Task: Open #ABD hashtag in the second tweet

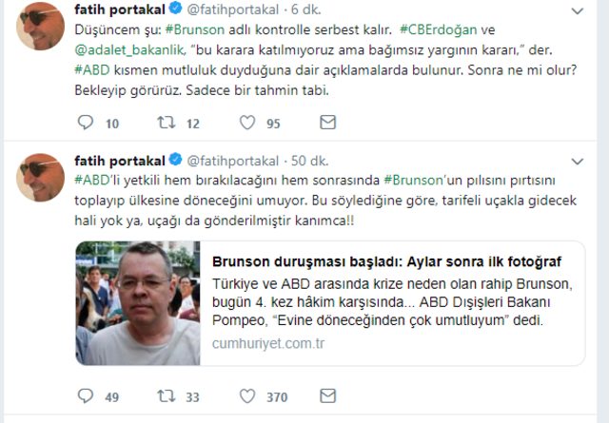Action: coord(92,180)
